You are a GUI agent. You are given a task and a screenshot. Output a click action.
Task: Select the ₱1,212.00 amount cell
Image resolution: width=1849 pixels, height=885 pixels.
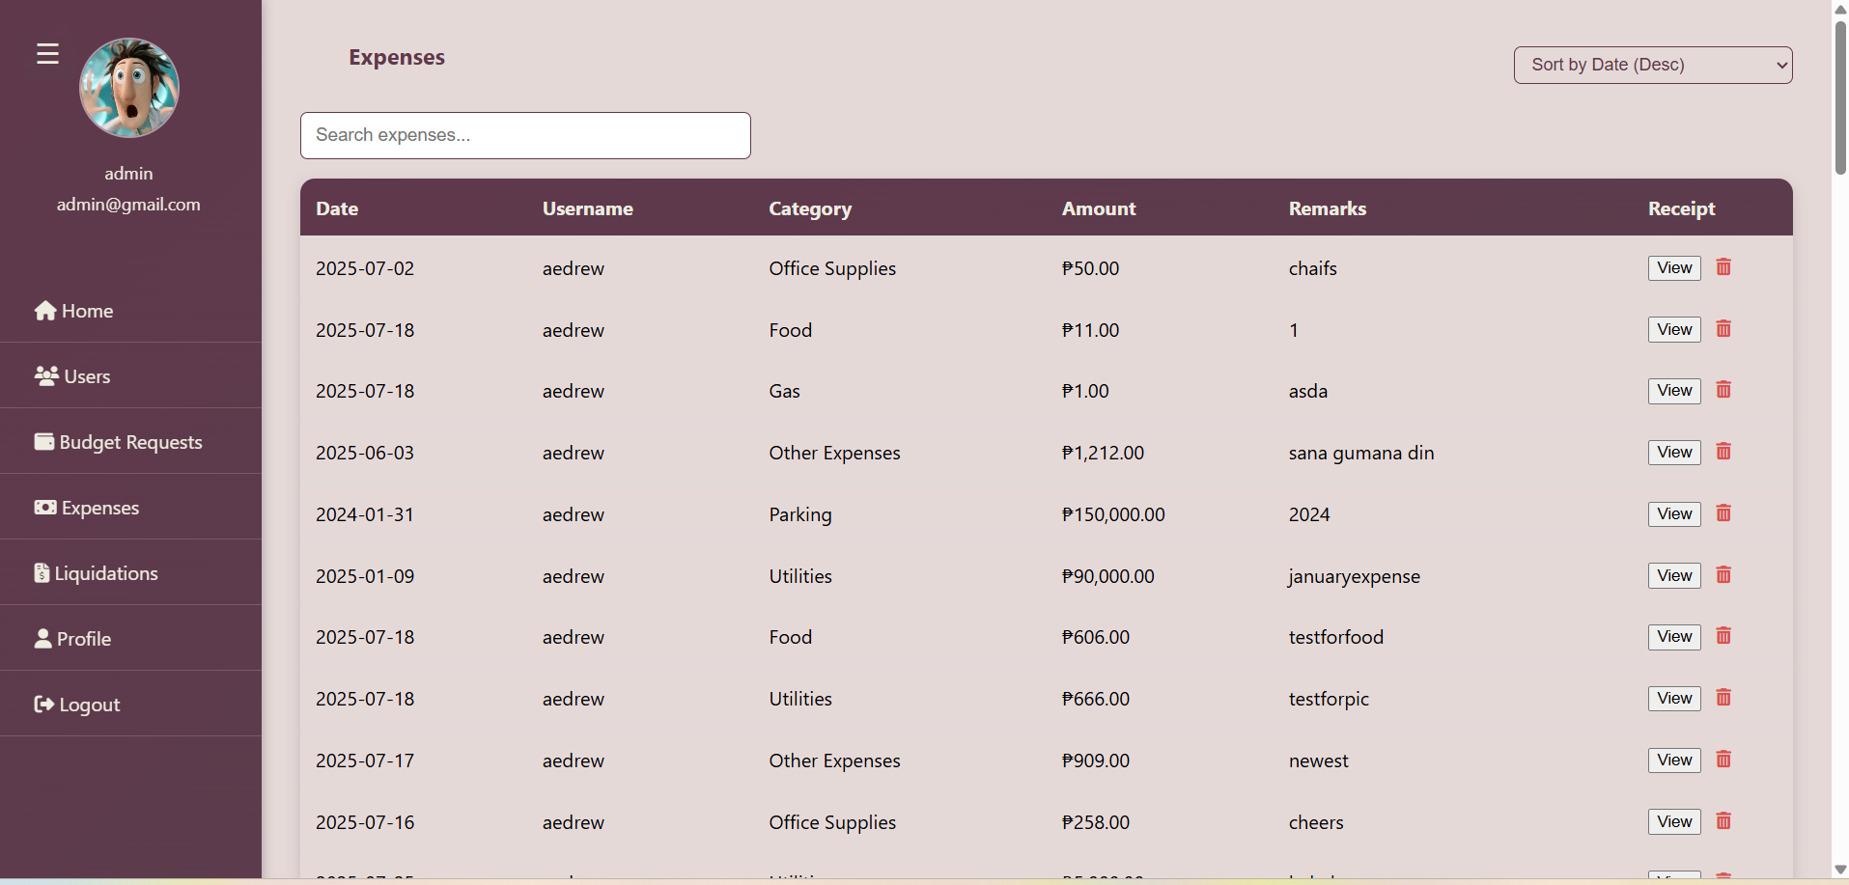[x=1103, y=453]
